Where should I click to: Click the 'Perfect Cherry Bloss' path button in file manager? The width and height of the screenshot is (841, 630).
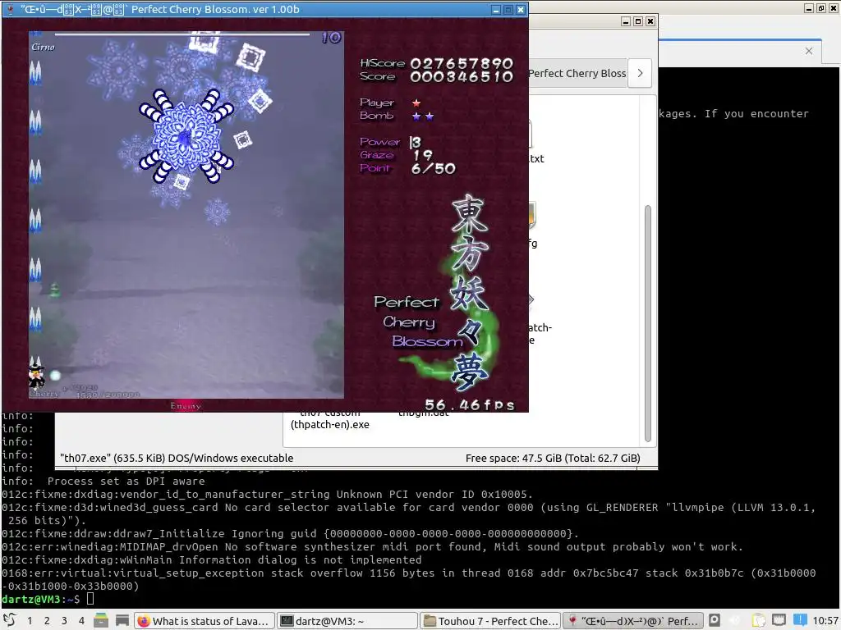click(x=577, y=73)
